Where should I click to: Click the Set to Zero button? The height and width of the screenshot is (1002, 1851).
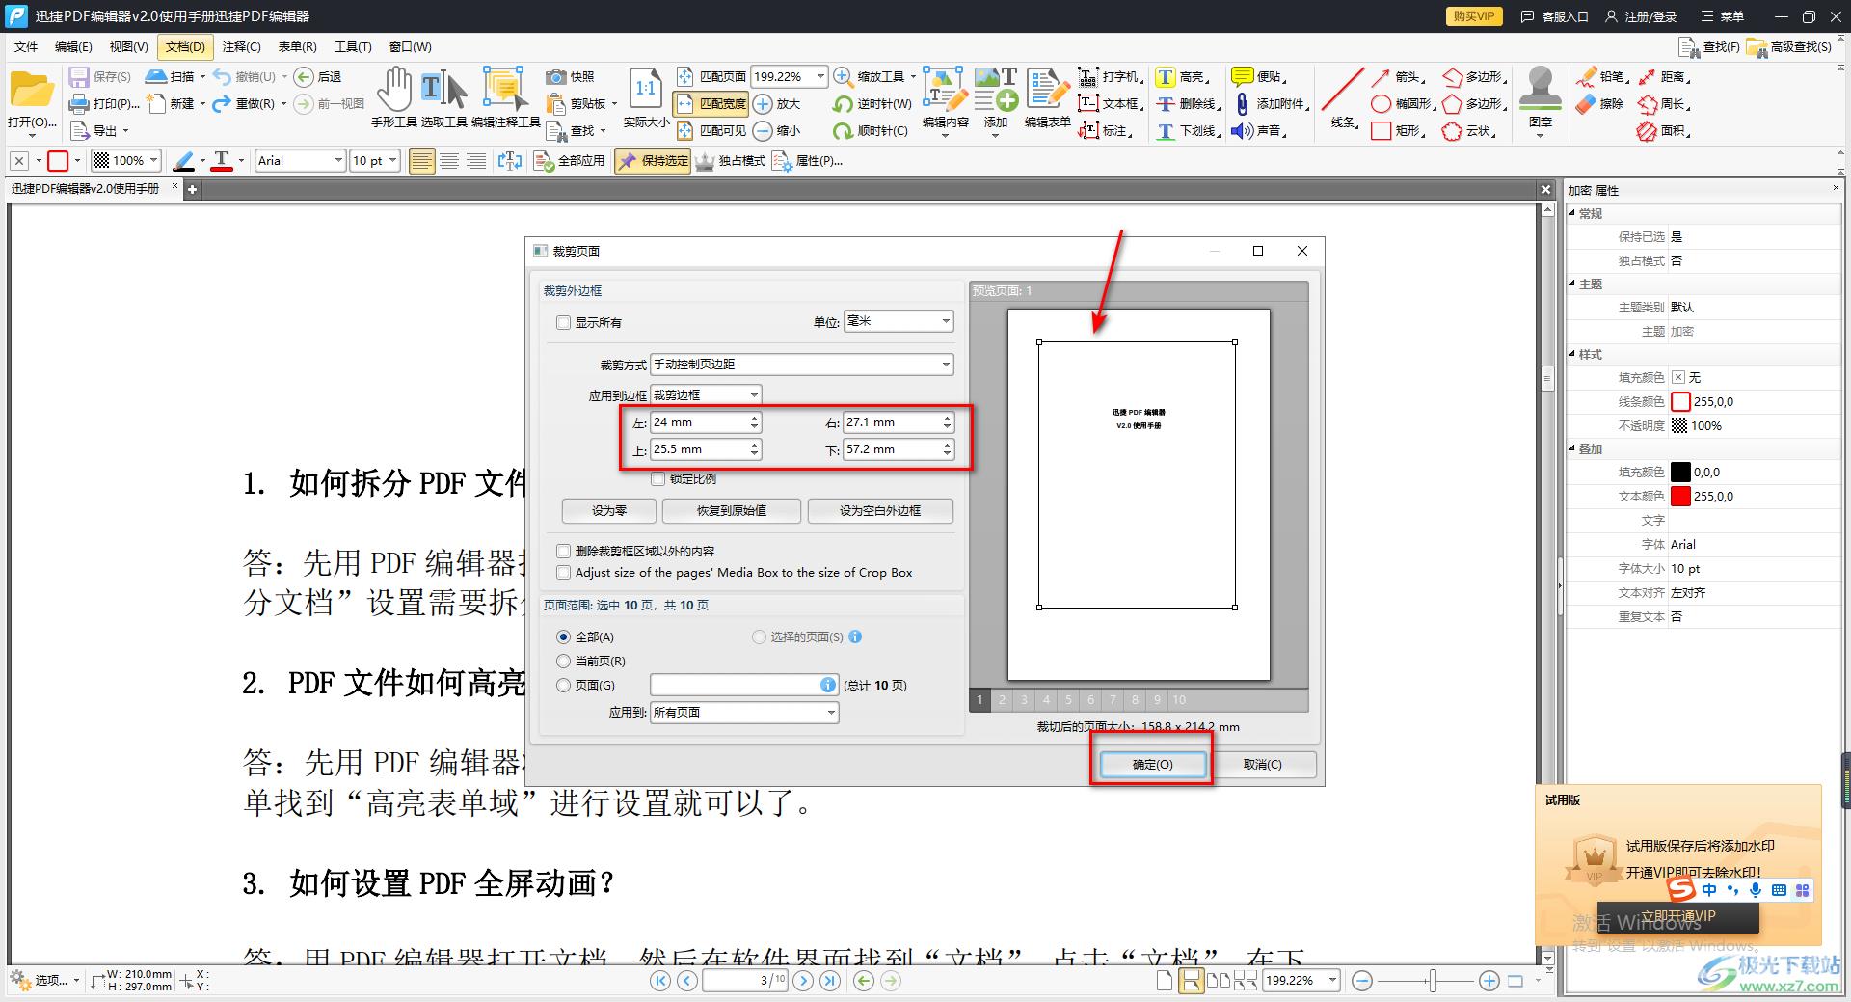pos(609,511)
